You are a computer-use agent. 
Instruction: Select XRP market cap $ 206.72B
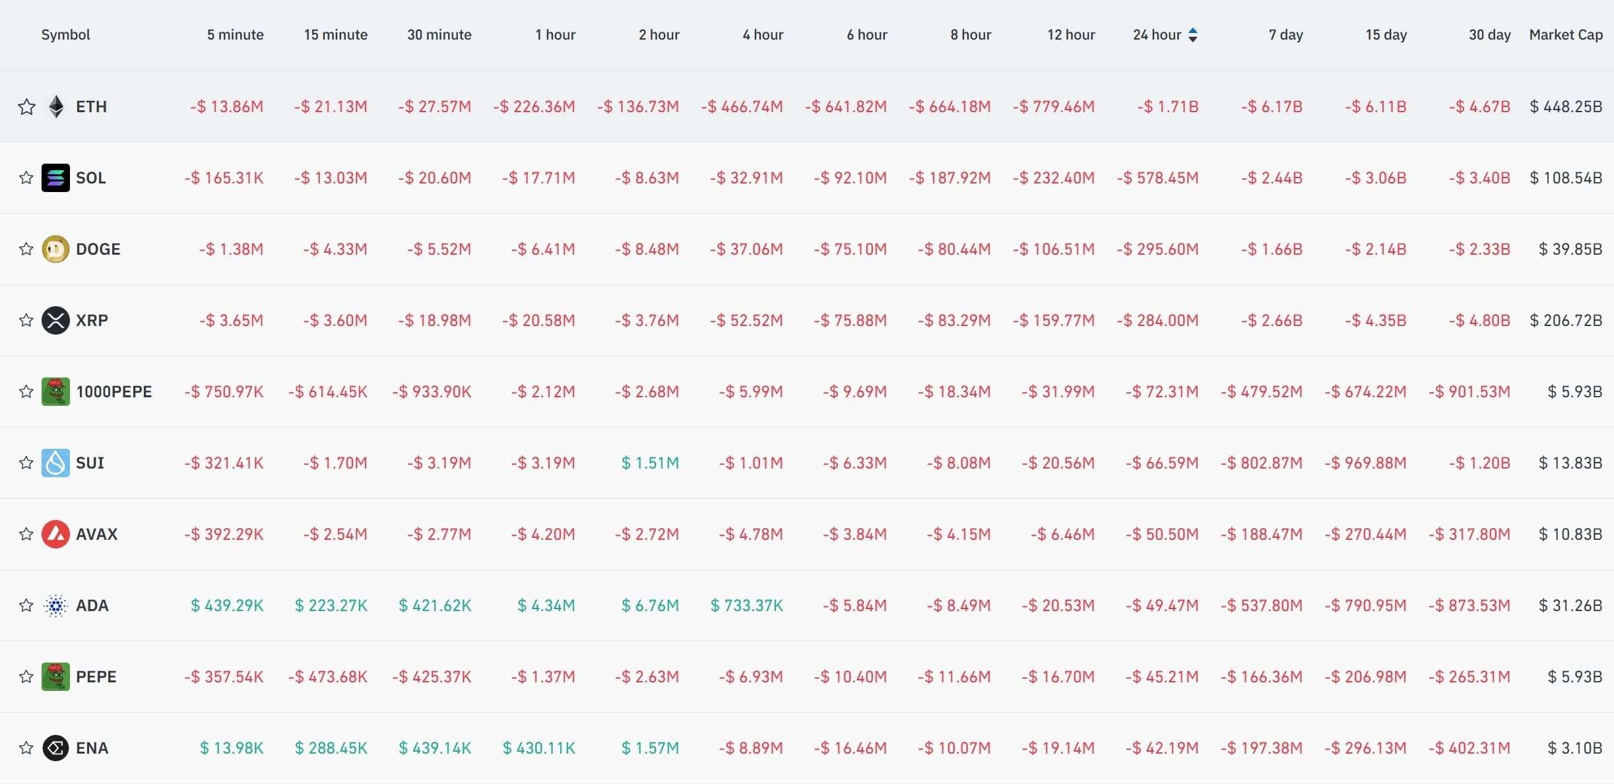[1566, 321]
